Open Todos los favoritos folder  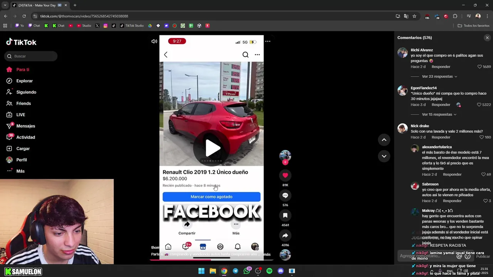click(473, 26)
